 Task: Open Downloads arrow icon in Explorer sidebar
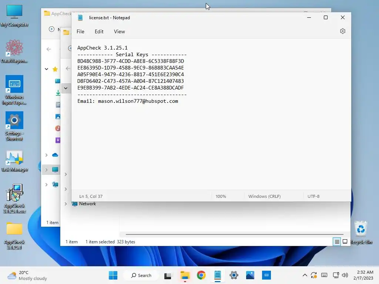(58, 93)
